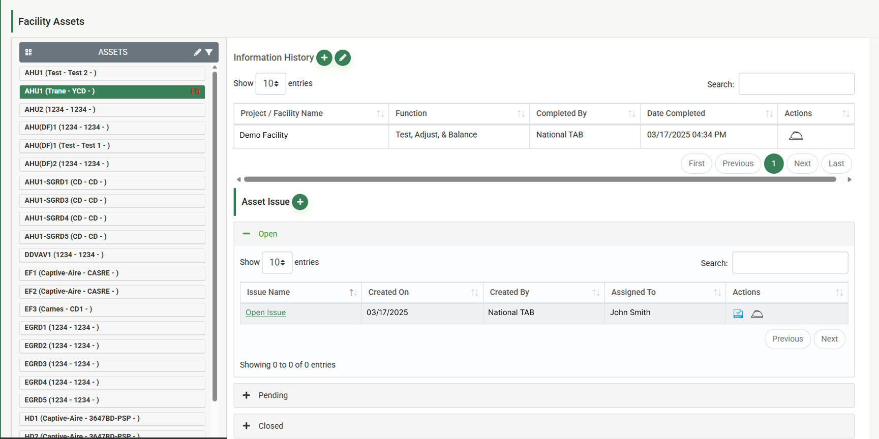Select asset EGRD5 (1234 - 1234 - )
Screen dimensions: 879x439
(112, 400)
